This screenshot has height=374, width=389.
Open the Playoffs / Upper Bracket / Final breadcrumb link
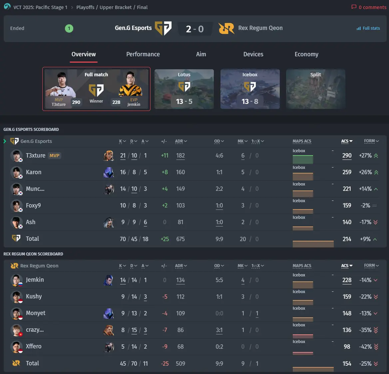[x=112, y=7]
